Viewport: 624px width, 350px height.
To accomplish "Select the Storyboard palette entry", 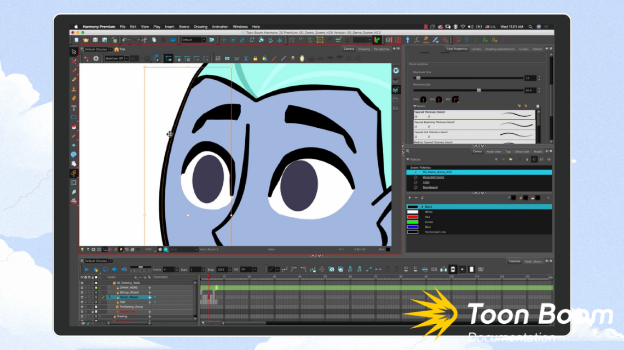I will pos(430,187).
